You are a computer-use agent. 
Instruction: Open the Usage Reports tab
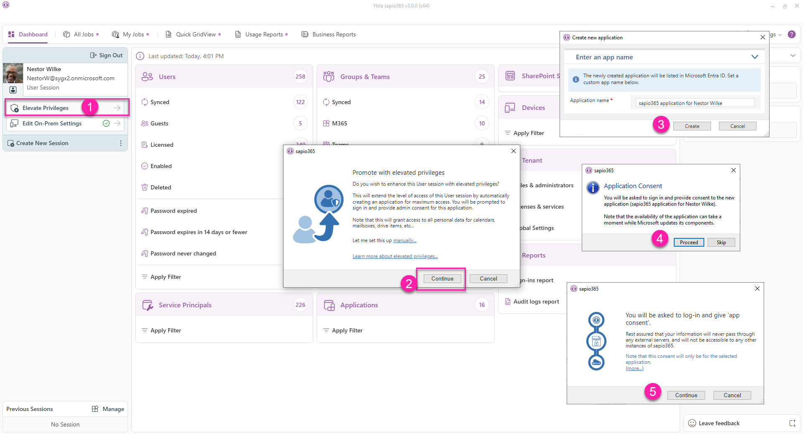pyautogui.click(x=261, y=34)
